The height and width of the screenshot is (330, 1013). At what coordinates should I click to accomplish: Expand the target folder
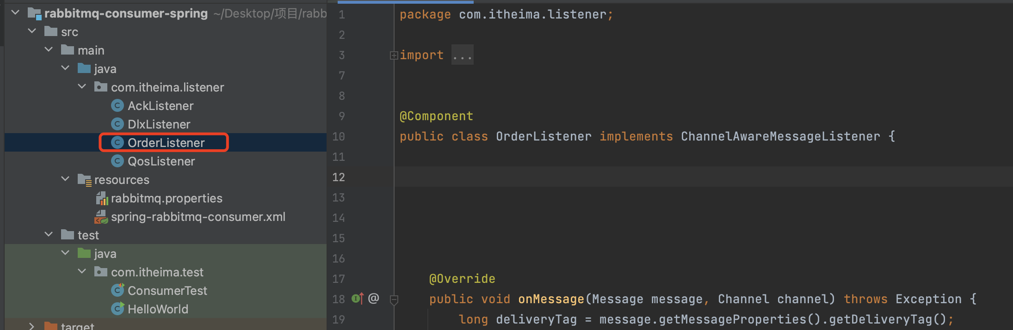pos(31,326)
